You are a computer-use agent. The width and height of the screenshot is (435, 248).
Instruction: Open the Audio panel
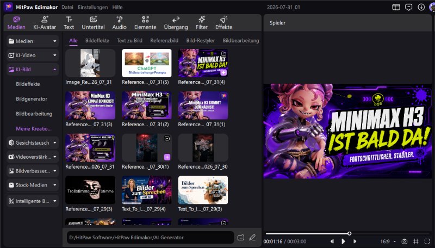tap(119, 23)
